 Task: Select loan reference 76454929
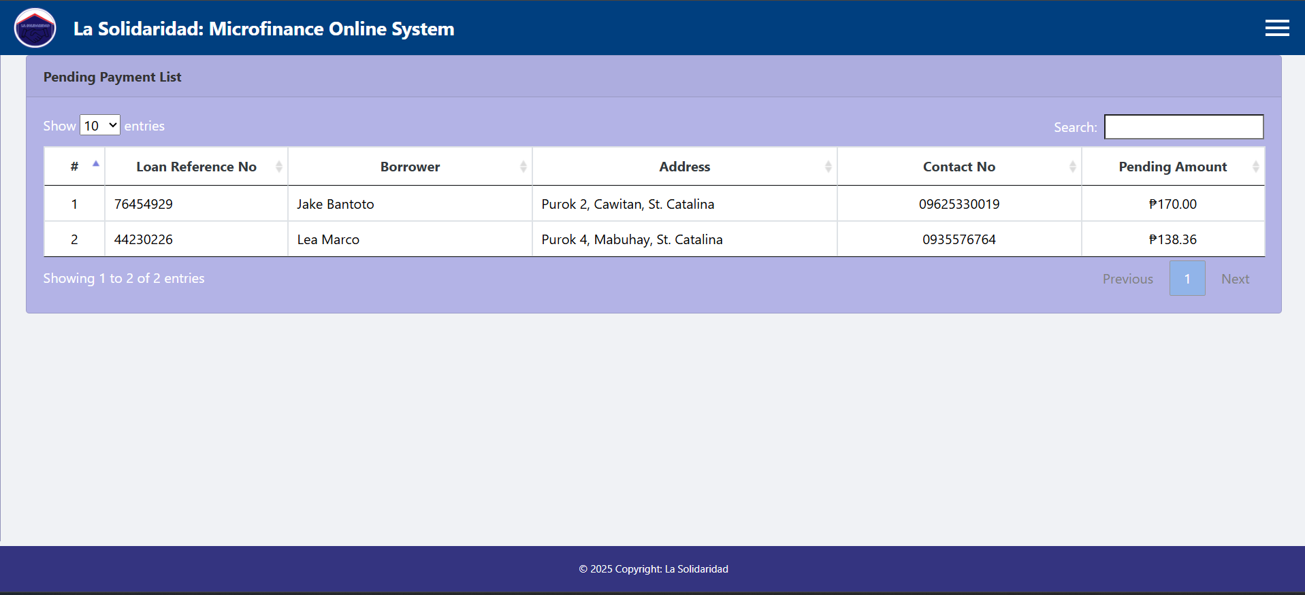pos(144,204)
